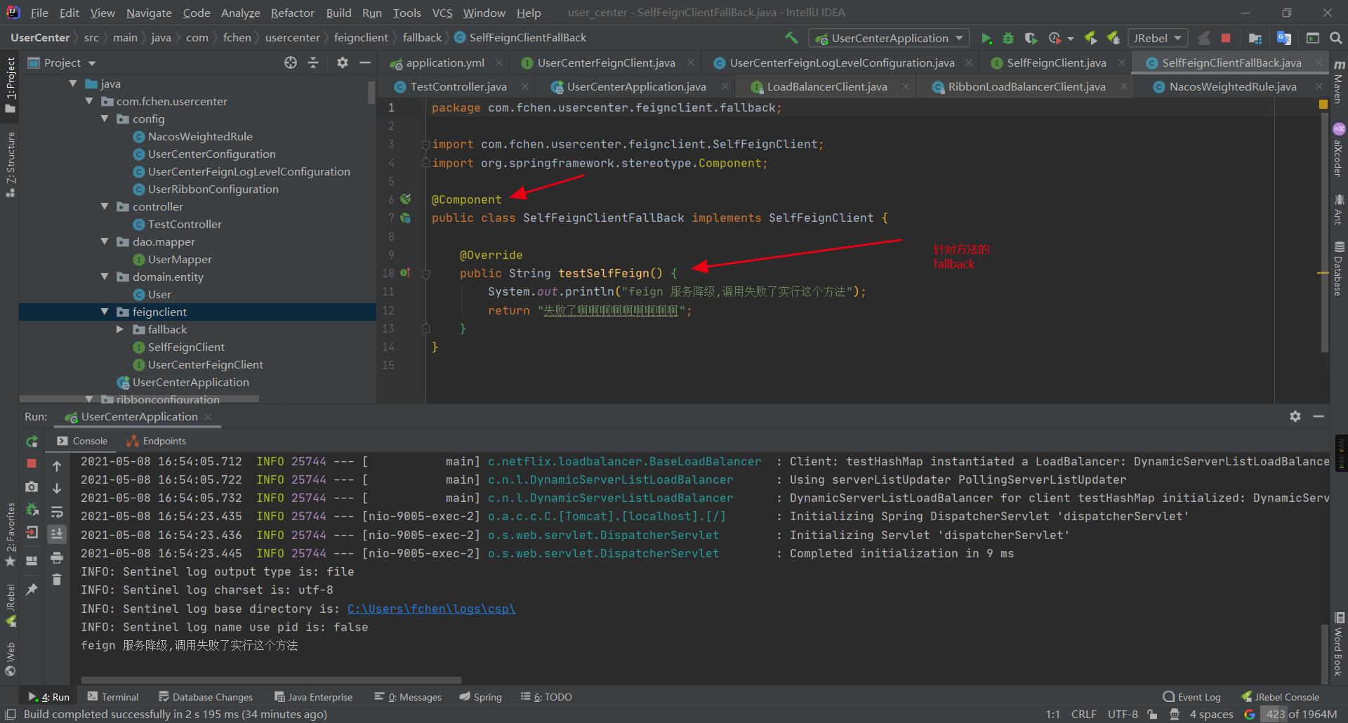The width and height of the screenshot is (1348, 723).
Task: Start debugging with the green bug icon
Action: 1008,38
